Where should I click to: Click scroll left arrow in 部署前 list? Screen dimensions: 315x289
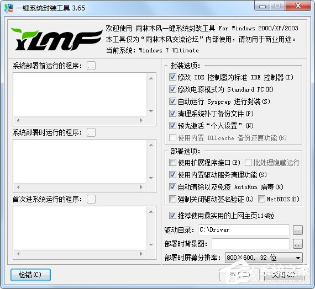click(18, 120)
